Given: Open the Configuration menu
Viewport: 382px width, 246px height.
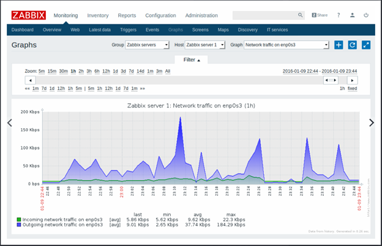Looking at the screenshot, I should 160,15.
